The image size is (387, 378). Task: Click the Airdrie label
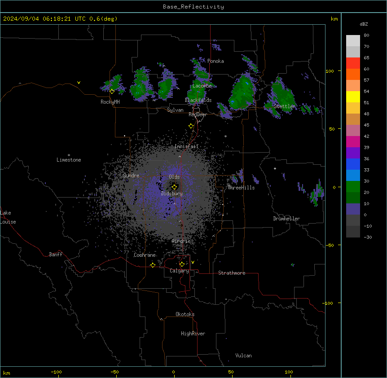coord(181,241)
